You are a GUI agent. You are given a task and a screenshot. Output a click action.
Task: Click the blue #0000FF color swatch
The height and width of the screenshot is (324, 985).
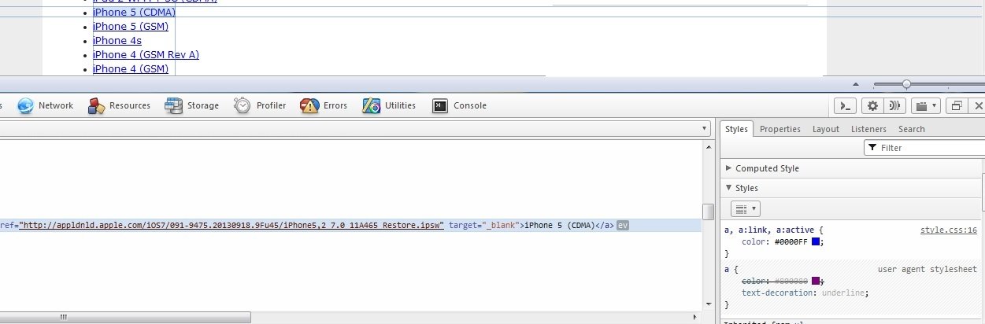tap(817, 242)
